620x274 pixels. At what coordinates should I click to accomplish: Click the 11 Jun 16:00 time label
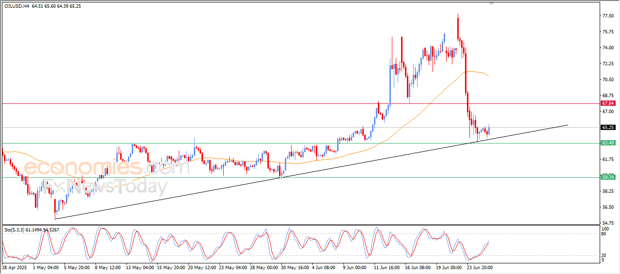click(x=388, y=267)
